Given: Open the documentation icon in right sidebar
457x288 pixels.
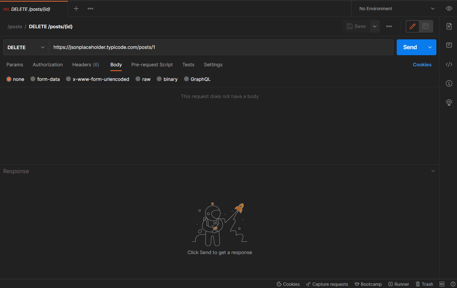Looking at the screenshot, I should coord(449,26).
